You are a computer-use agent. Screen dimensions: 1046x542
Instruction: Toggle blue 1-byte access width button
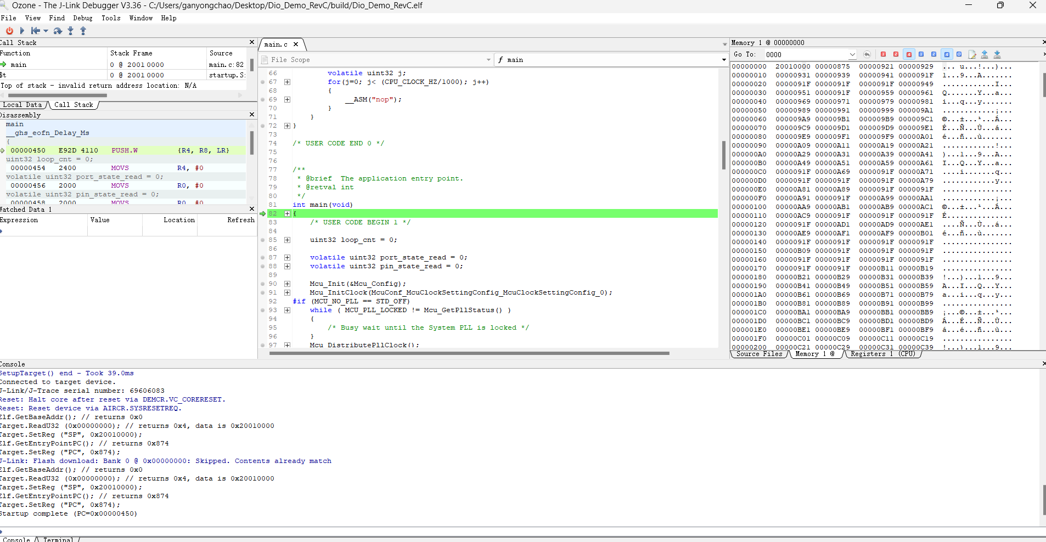click(x=921, y=54)
